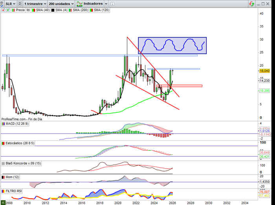
Task: Click the Mom (12) indicator label
Action: [x=11, y=178]
